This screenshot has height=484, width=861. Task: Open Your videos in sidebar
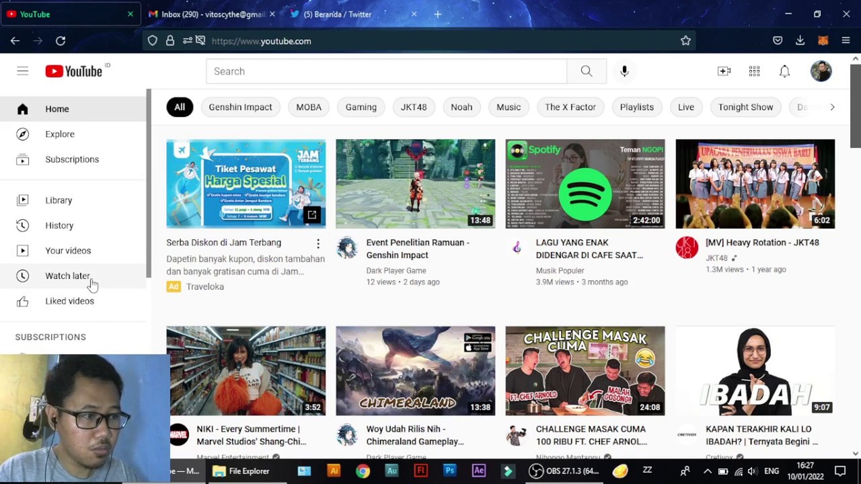click(73, 251)
